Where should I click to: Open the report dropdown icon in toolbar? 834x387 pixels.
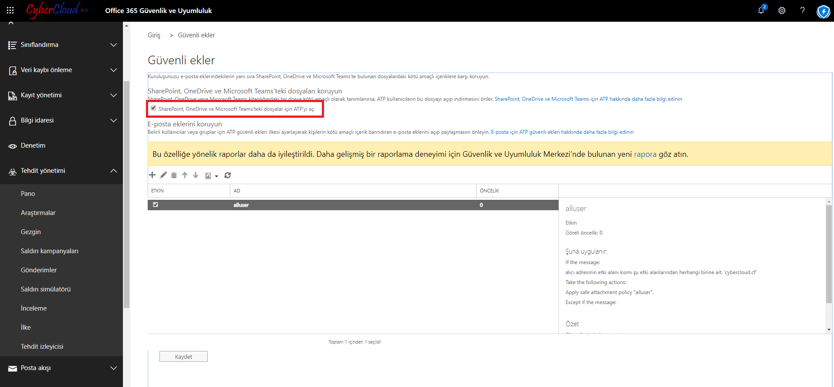(211, 175)
